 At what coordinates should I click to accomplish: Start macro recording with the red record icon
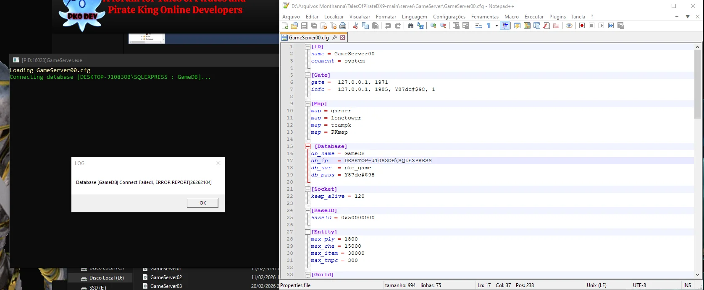(x=582, y=26)
